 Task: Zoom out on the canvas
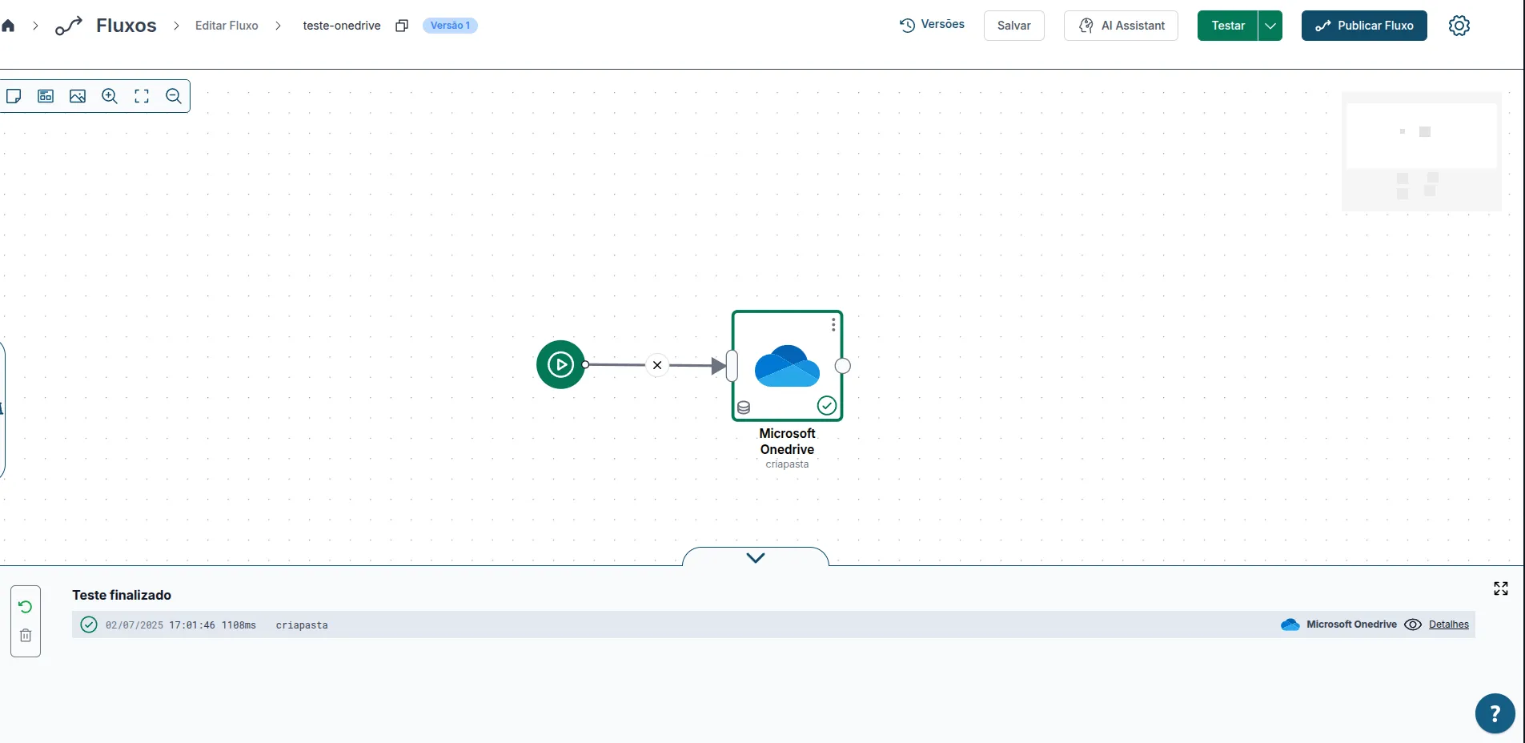click(x=174, y=96)
